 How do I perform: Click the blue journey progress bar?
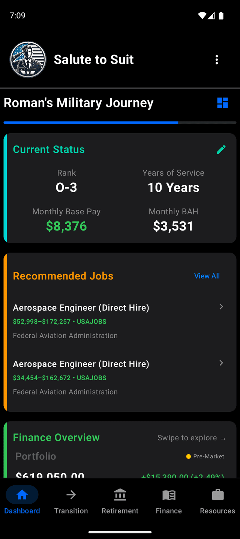90,123
